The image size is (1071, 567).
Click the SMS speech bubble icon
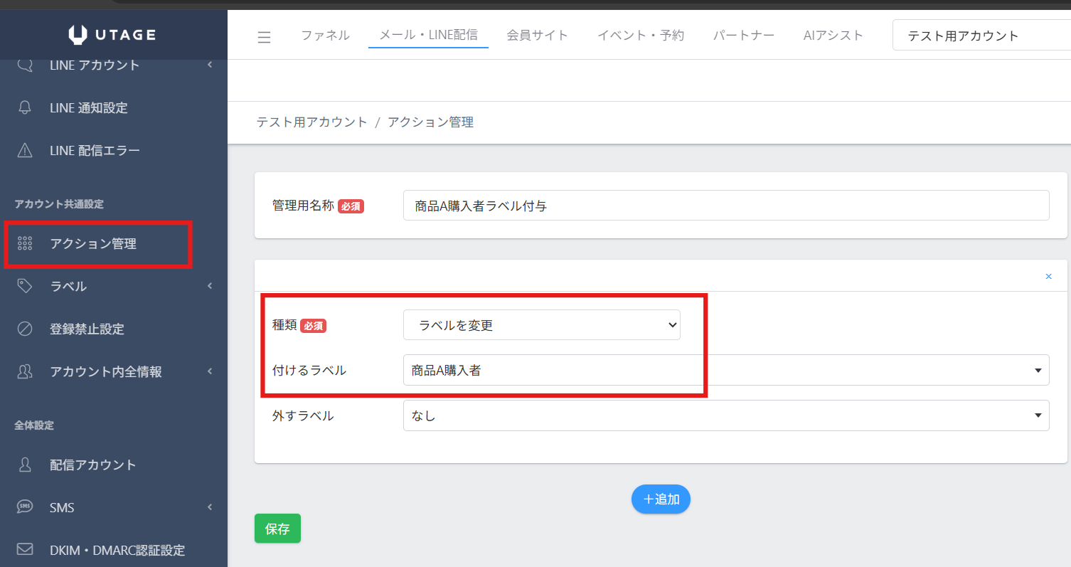(x=25, y=507)
